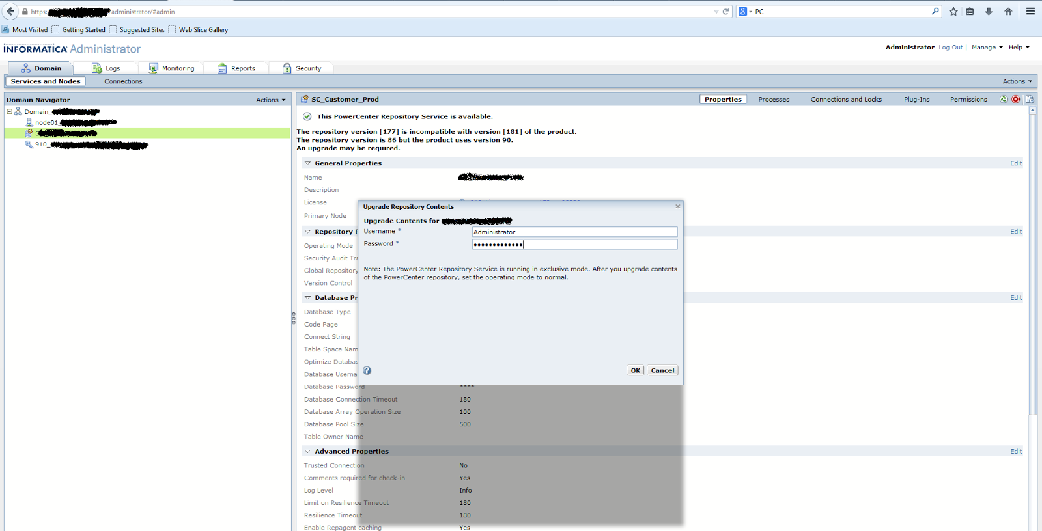1042x531 pixels.
Task: Cancel the Upgrade Repository Contents dialog
Action: [662, 370]
